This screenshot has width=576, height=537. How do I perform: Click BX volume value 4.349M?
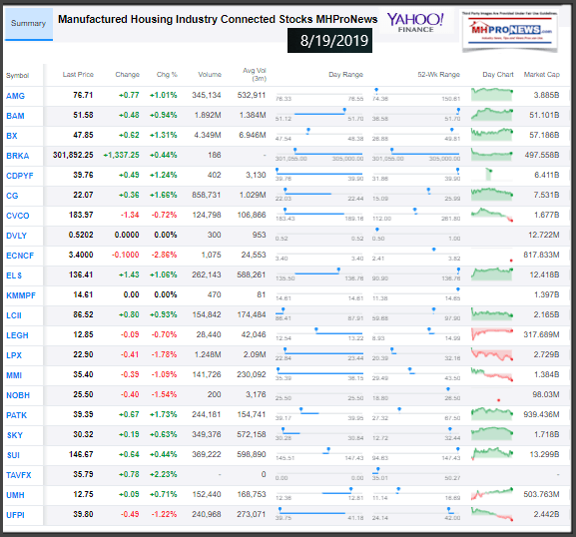(x=208, y=135)
